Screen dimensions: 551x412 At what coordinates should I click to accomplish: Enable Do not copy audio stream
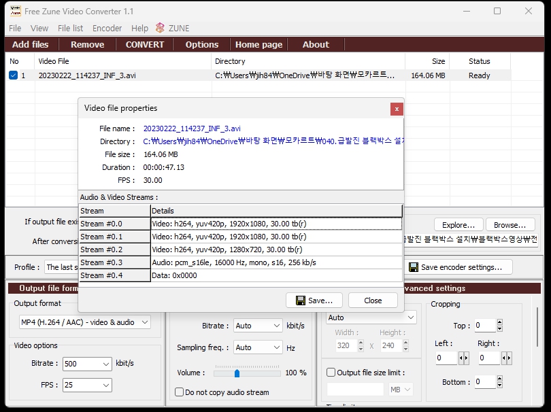pyautogui.click(x=179, y=392)
